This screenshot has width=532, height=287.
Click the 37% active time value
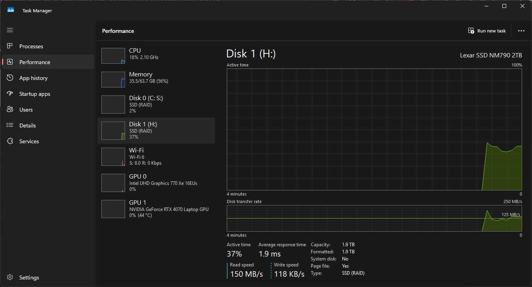pyautogui.click(x=234, y=254)
